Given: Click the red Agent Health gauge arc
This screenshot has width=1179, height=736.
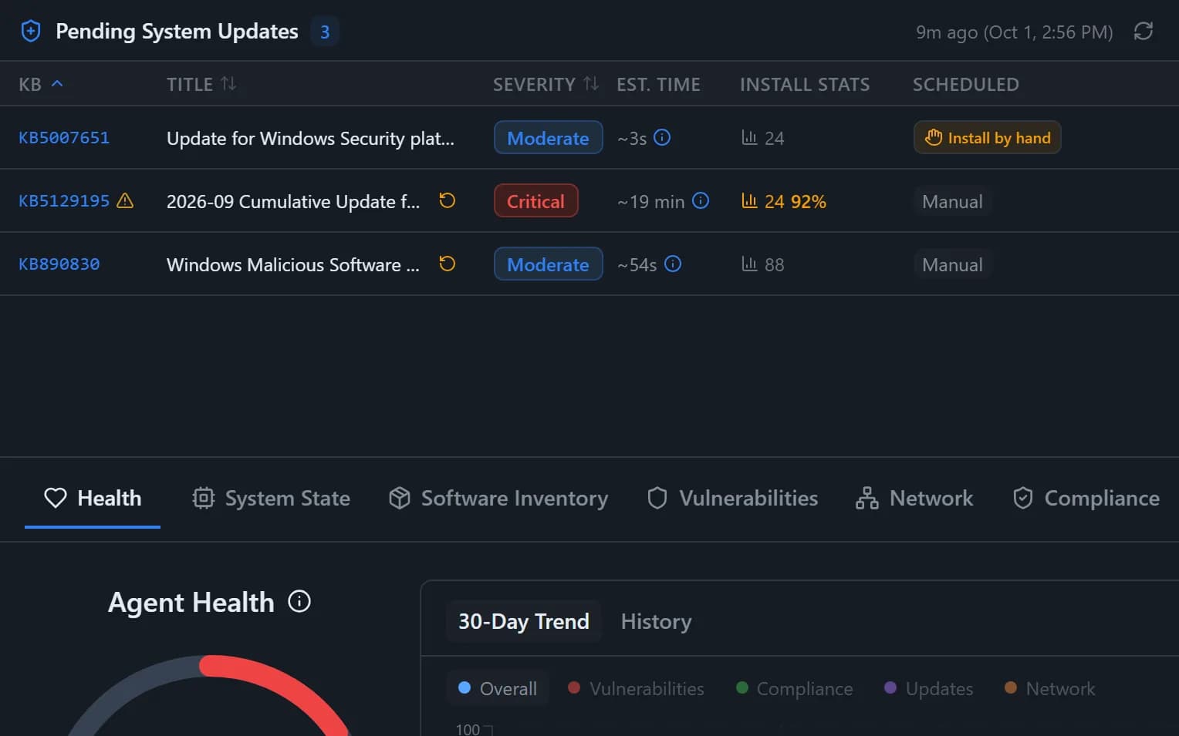Looking at the screenshot, I should 285,686.
